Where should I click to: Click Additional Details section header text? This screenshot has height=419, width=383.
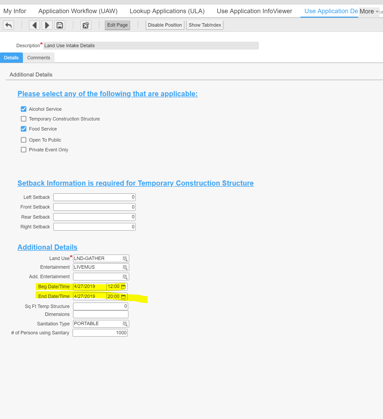tap(31, 75)
